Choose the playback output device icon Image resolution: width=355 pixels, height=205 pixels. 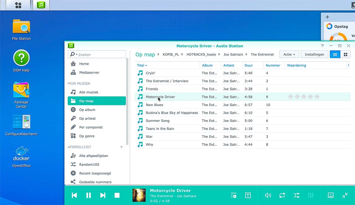point(331,195)
